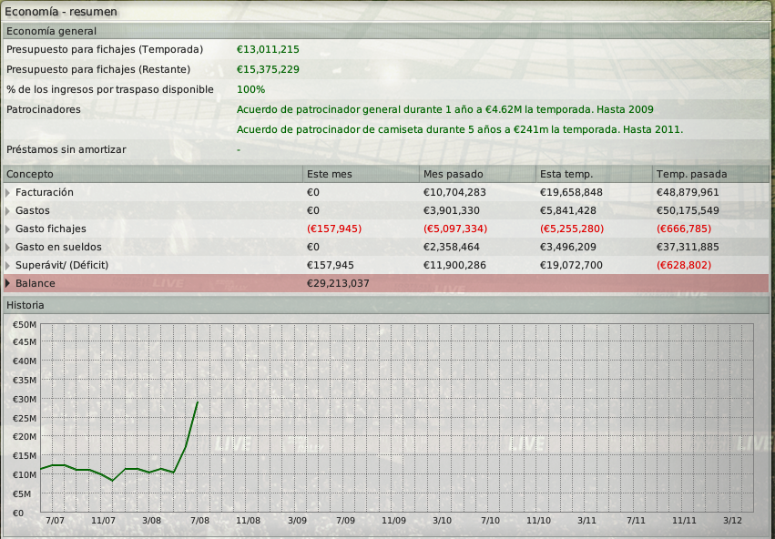Click the 7/08 chart axis label

point(199,521)
